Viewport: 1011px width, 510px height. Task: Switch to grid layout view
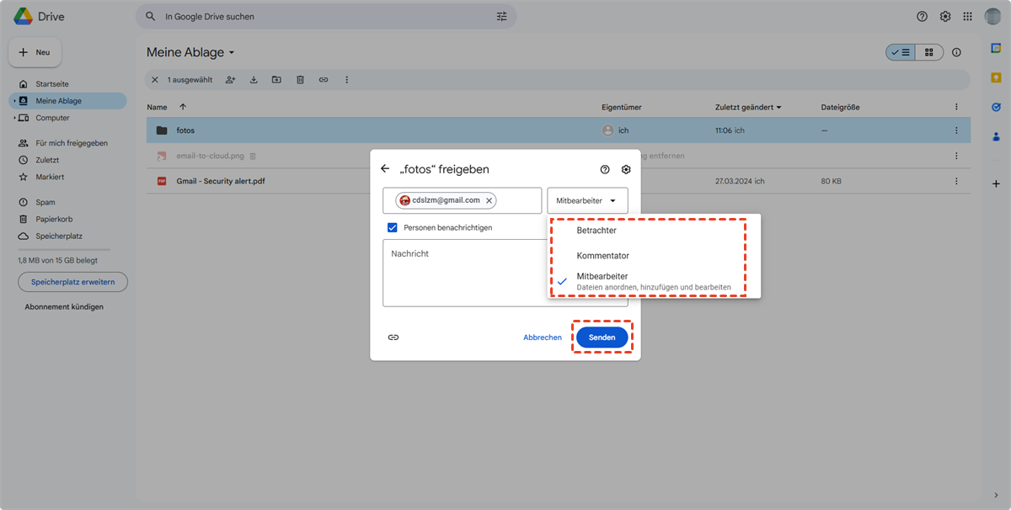[x=929, y=52]
